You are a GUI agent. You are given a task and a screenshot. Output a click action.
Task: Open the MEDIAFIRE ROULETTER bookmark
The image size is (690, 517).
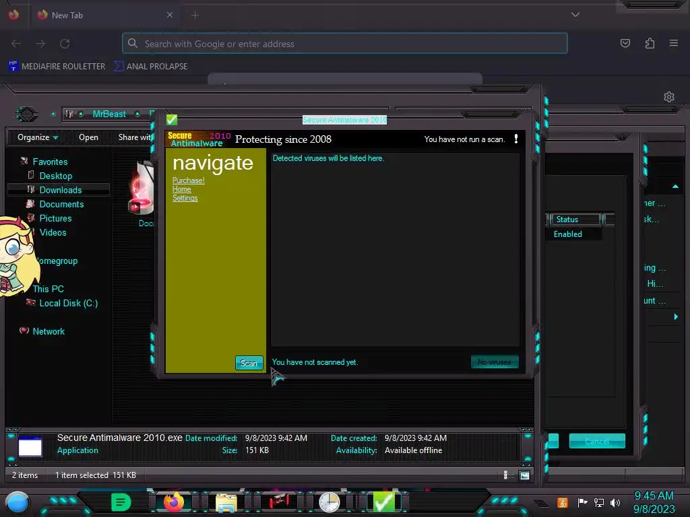pyautogui.click(x=57, y=67)
